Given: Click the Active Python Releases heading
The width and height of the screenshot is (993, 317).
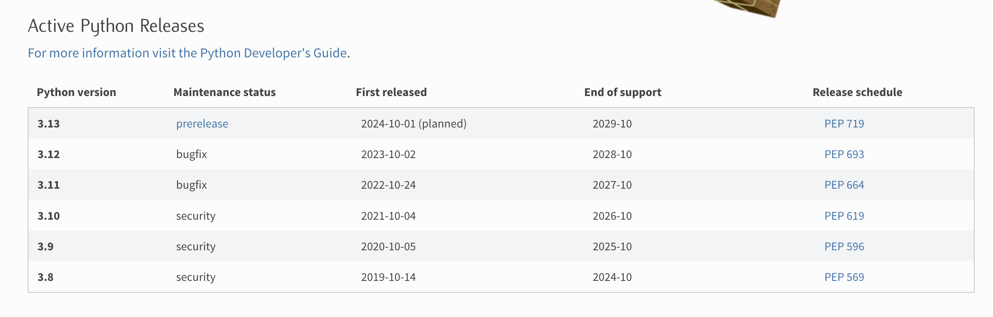Looking at the screenshot, I should tap(116, 26).
